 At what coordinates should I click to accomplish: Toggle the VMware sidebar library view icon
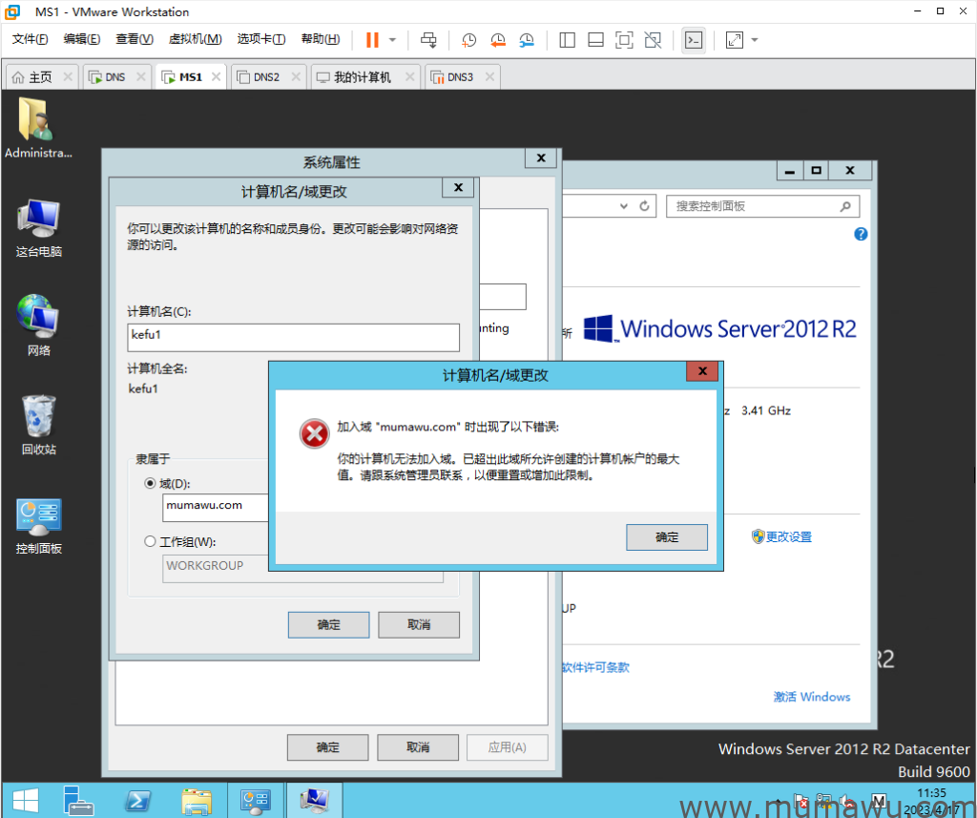[x=567, y=40]
